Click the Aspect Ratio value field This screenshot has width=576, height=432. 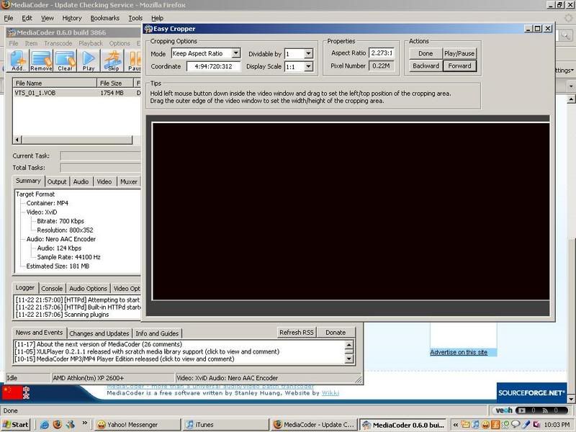pyautogui.click(x=382, y=53)
